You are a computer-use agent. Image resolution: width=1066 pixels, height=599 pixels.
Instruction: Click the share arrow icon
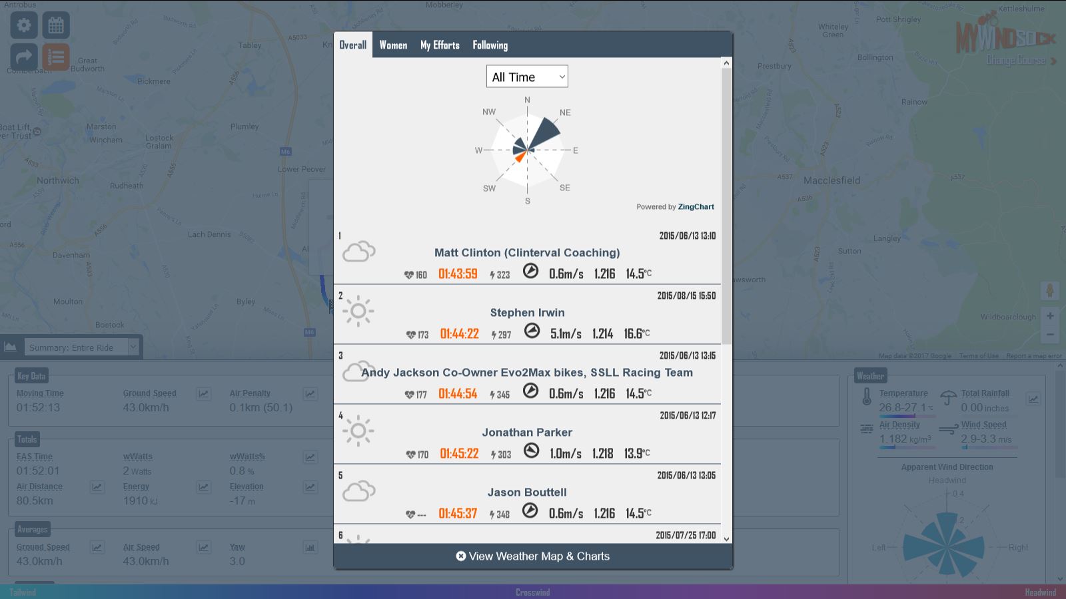(23, 57)
